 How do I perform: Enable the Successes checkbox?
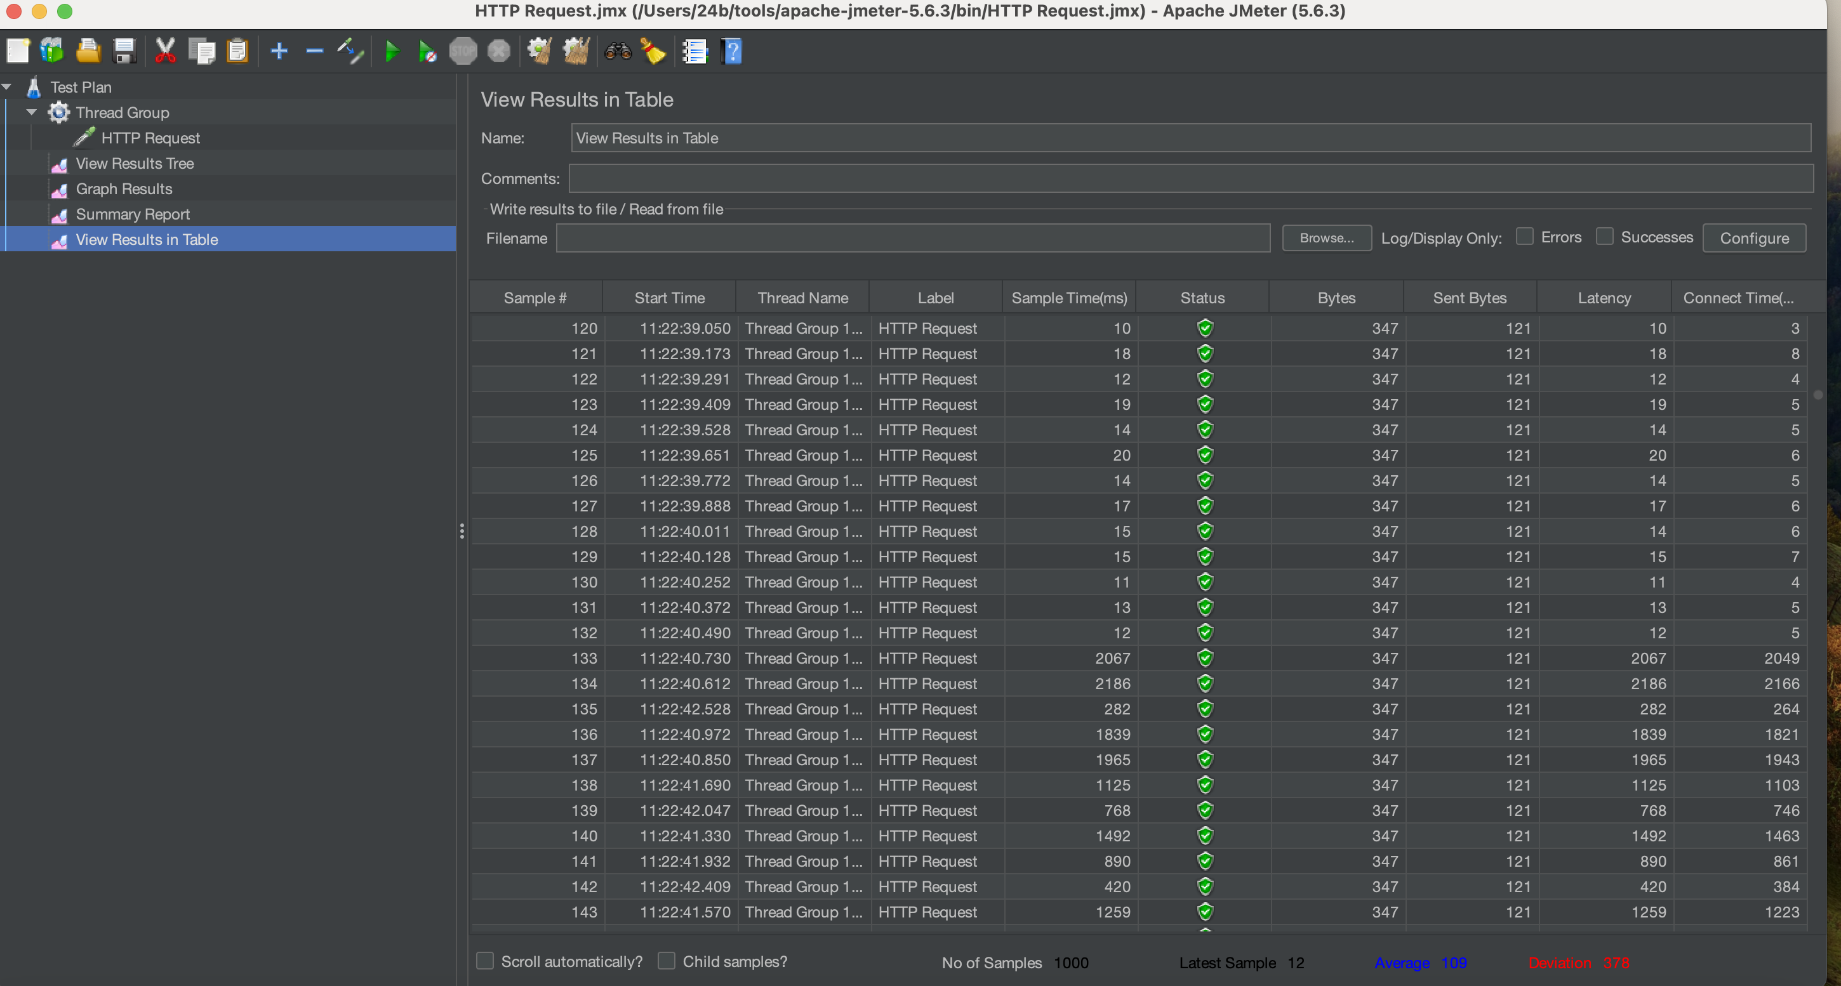[1604, 237]
